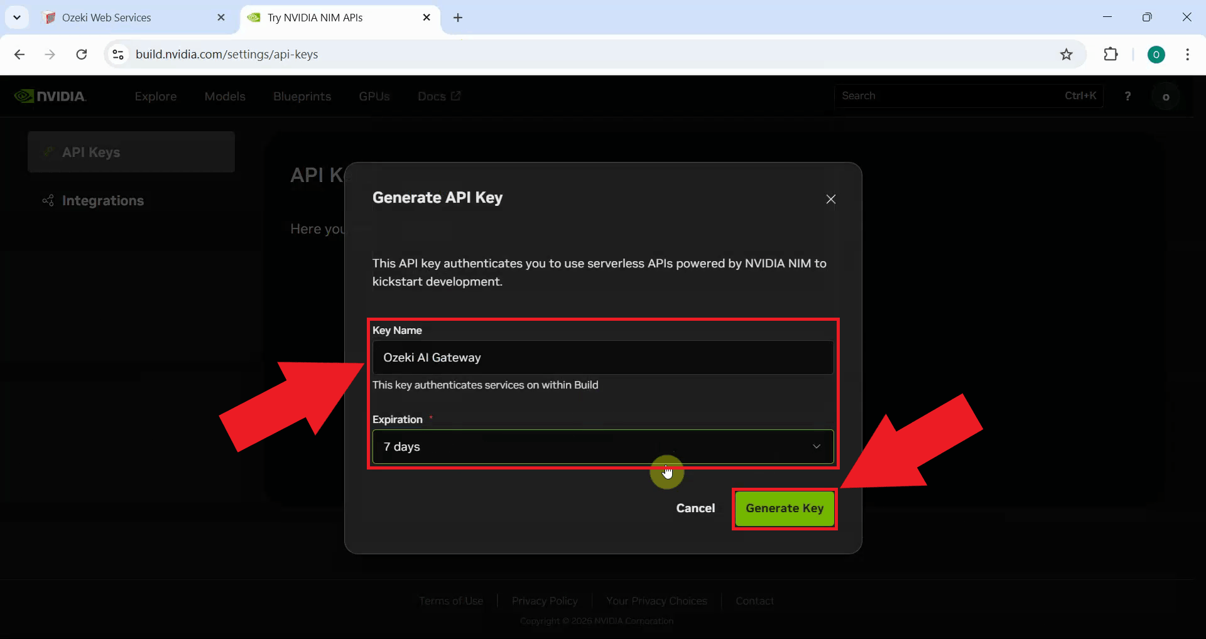Open Integrations in the sidebar
1206x639 pixels.
click(x=103, y=200)
